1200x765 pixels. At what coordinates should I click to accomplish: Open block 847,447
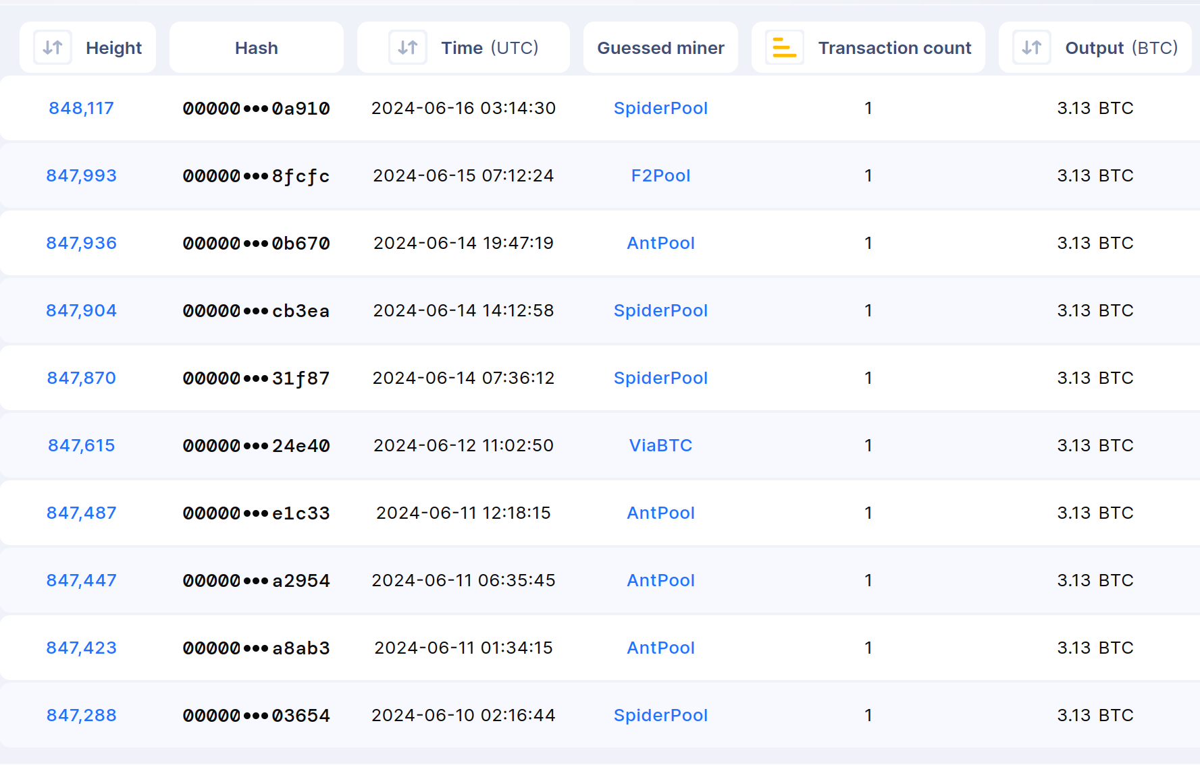pyautogui.click(x=82, y=580)
